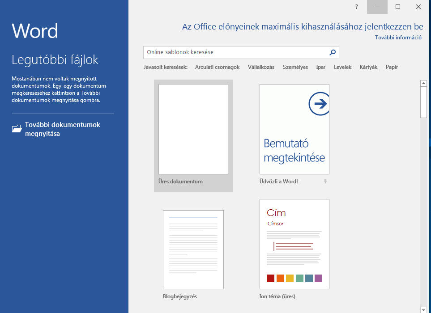Choose the Blogbejegyzés template
This screenshot has width=431, height=313.
pos(193,250)
